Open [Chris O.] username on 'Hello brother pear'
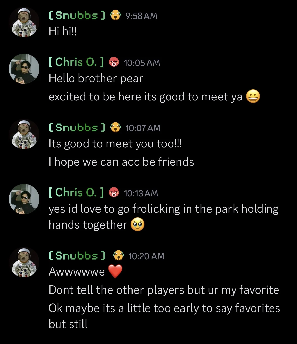Image resolution: width=297 pixels, height=344 pixels. [76, 62]
